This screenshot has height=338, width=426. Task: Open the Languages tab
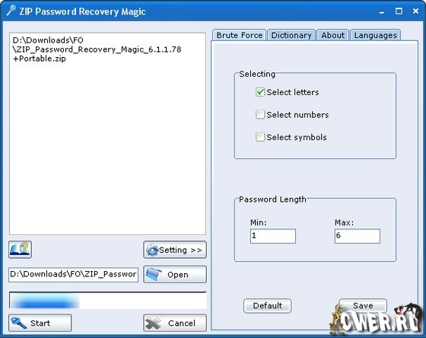tap(376, 35)
